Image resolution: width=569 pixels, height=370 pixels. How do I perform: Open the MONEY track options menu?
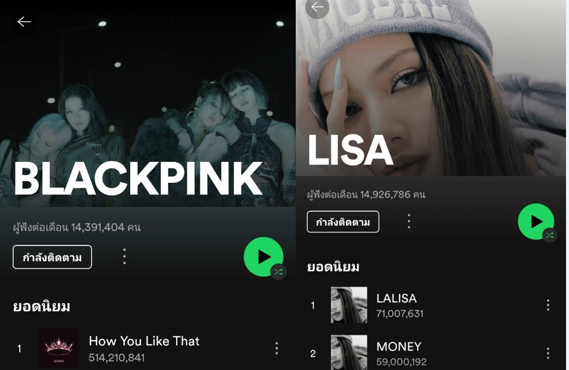coord(548,353)
